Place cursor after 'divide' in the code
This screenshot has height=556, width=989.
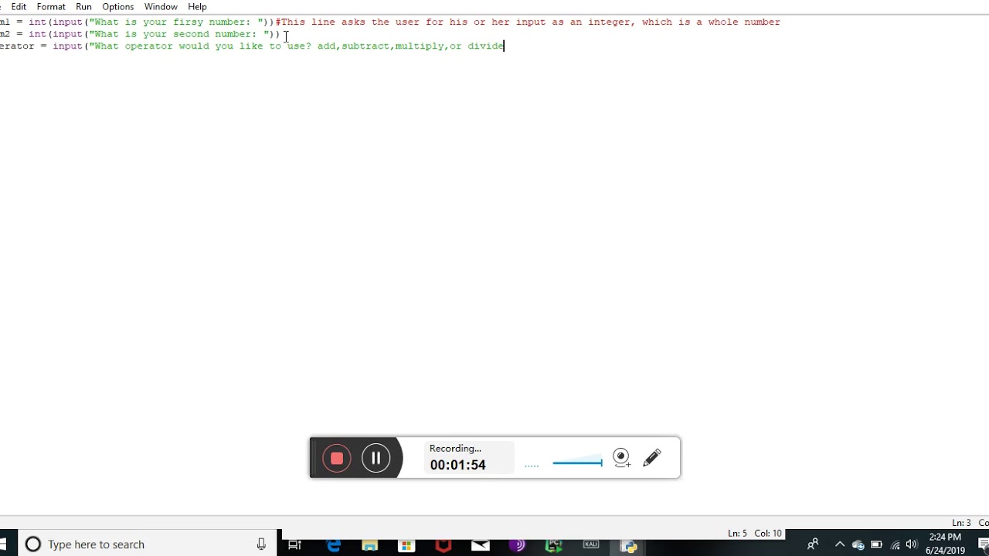(505, 46)
